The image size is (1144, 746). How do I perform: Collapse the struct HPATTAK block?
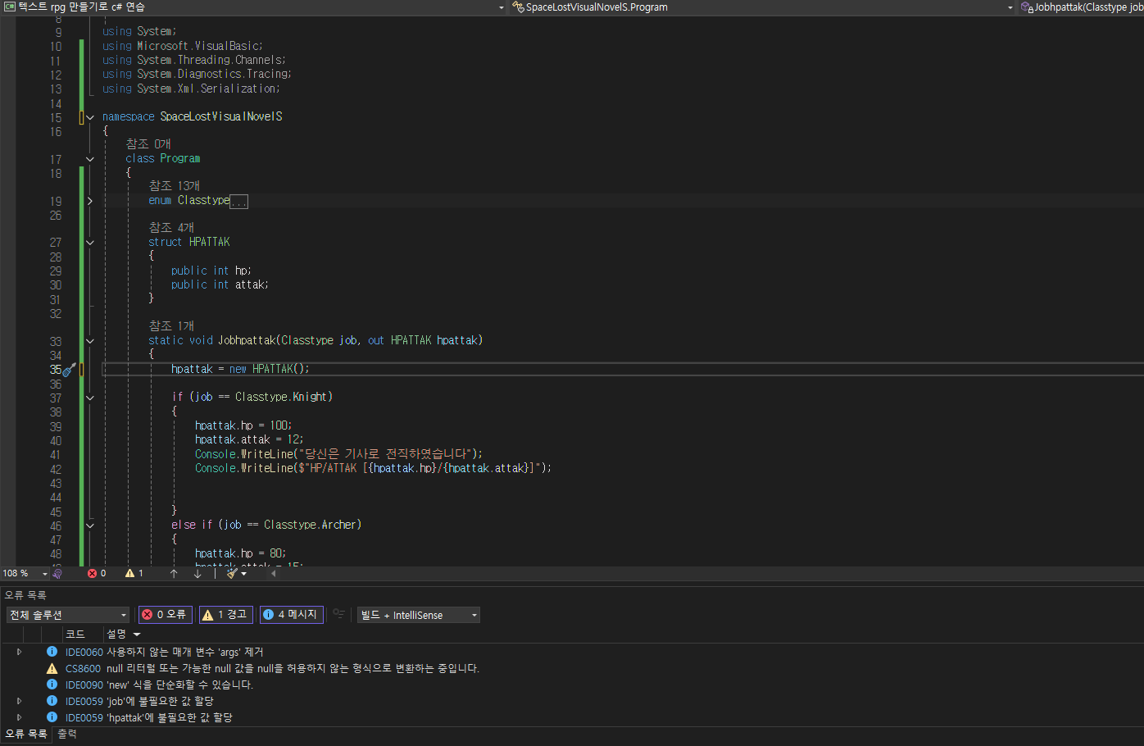(90, 243)
